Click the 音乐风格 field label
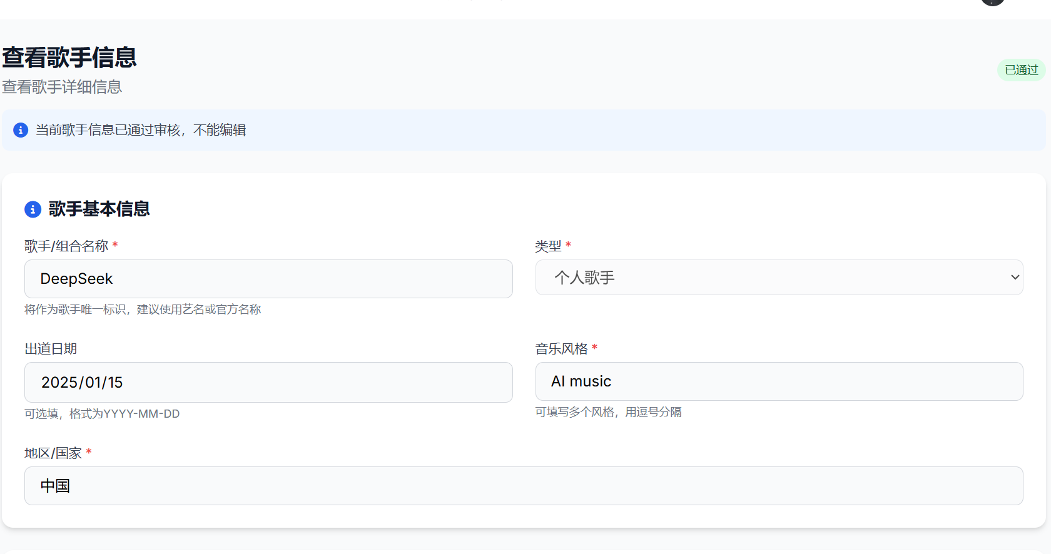The height and width of the screenshot is (554, 1051). tap(561, 349)
